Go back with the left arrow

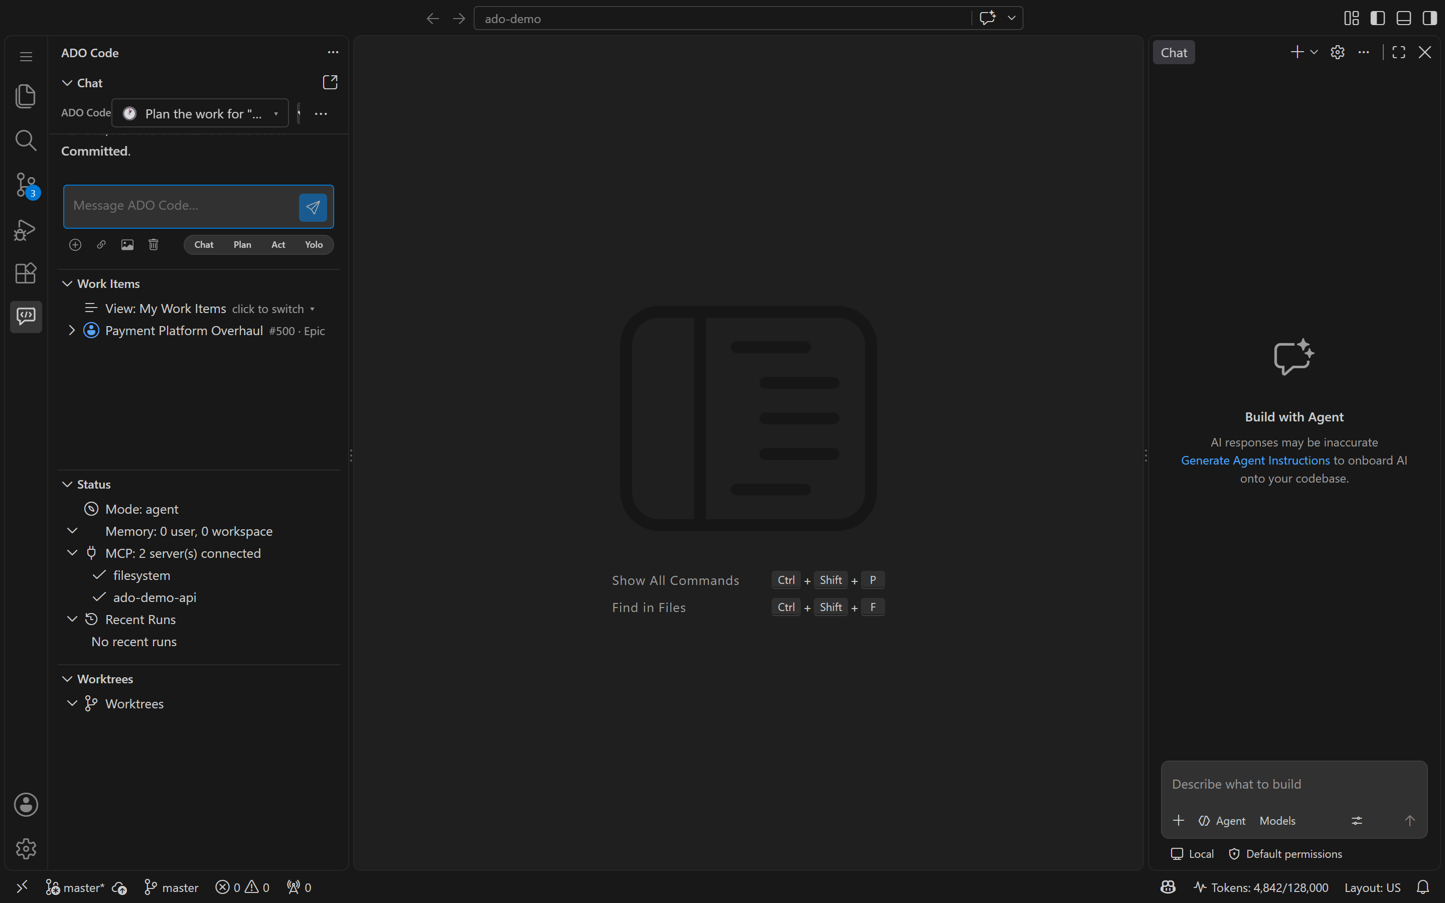pyautogui.click(x=433, y=19)
